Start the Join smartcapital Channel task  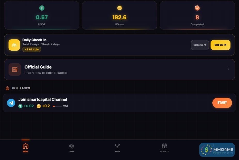(x=222, y=103)
